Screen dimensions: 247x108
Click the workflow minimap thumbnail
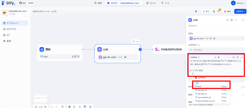click(x=41, y=98)
